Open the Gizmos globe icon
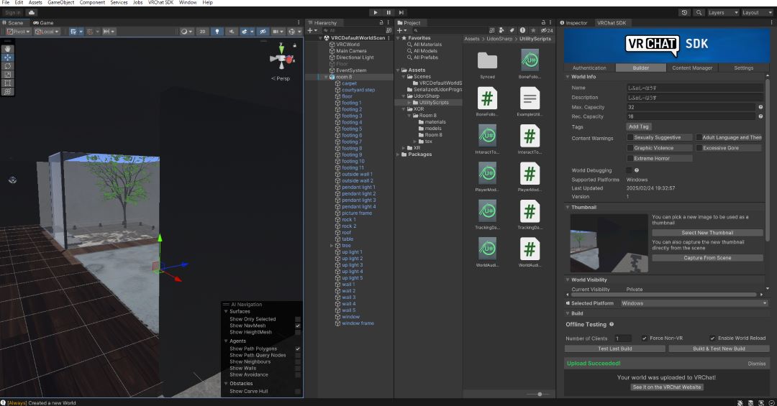 point(294,31)
